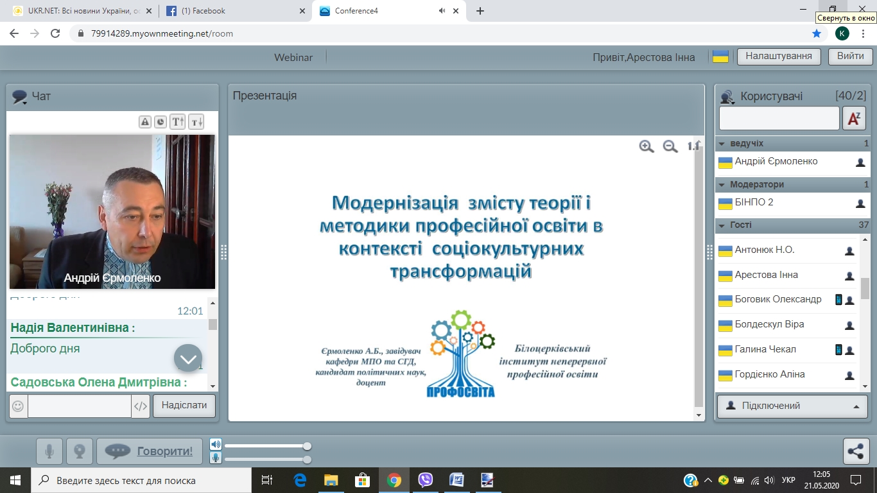Mute the speaker volume icon
The image size is (877, 493).
[x=216, y=445]
